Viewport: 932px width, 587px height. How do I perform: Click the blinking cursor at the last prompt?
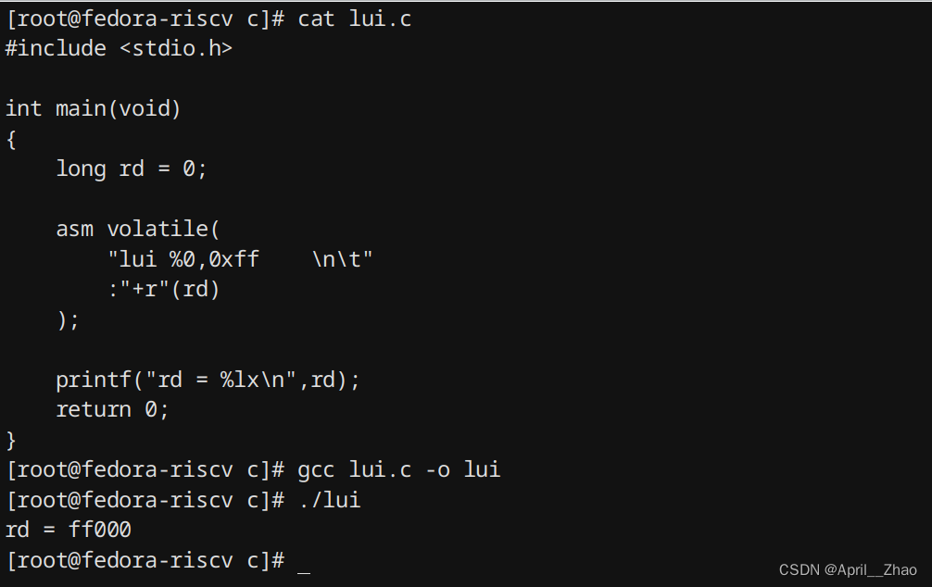click(303, 572)
